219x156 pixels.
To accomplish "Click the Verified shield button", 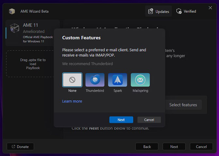I will tap(186, 11).
